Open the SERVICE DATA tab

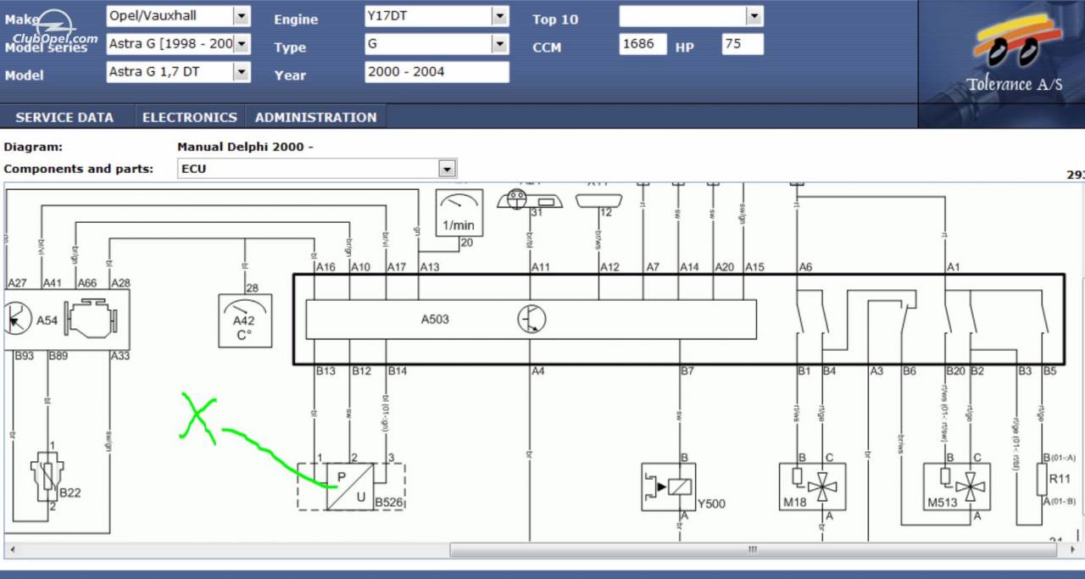pyautogui.click(x=64, y=118)
